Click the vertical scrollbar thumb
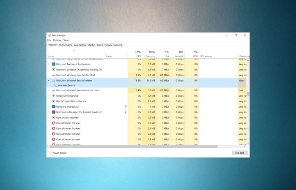 pos(248,94)
